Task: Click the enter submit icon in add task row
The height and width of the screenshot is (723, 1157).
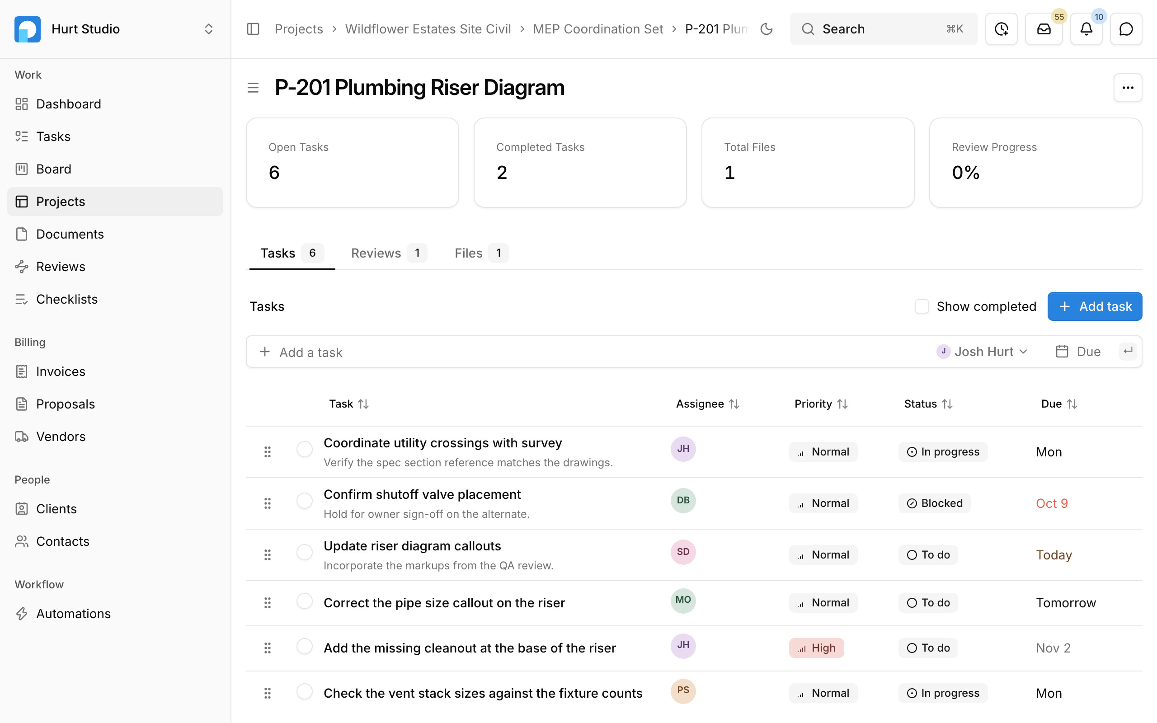Action: [x=1128, y=352]
